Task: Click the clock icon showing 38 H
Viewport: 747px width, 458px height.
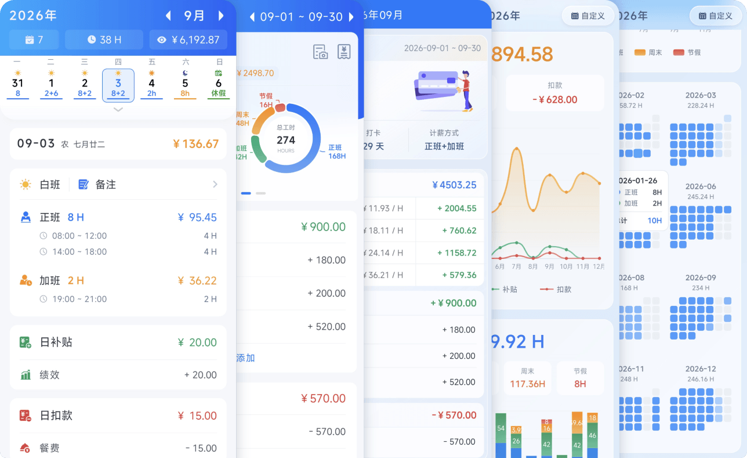Action: [92, 40]
